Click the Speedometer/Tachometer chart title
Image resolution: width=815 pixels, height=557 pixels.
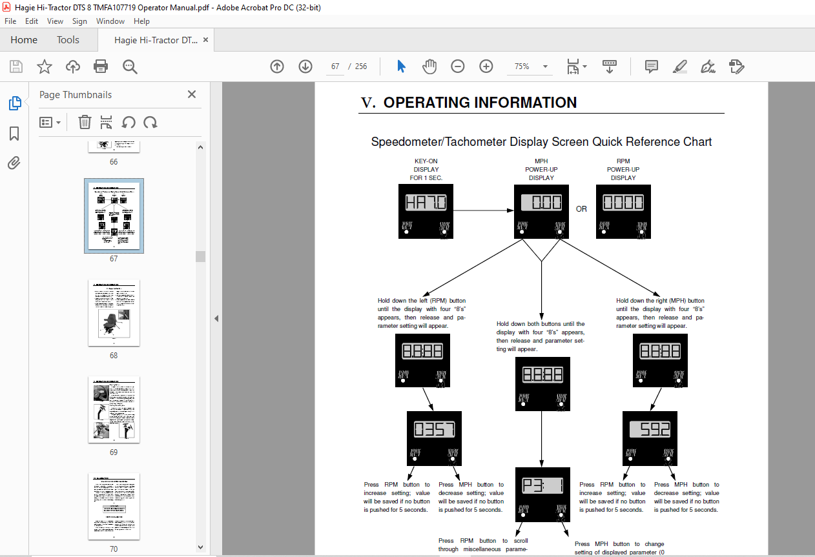(x=541, y=142)
